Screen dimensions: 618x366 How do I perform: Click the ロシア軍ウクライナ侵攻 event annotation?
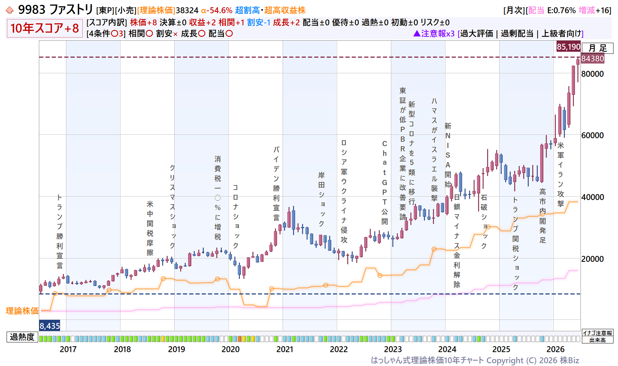[344, 191]
